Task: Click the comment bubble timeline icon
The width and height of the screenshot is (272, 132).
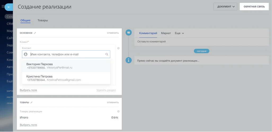Action: point(128,33)
